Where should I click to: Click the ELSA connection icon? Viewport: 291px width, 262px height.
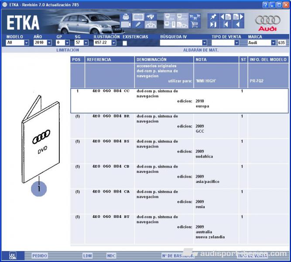coord(170,17)
